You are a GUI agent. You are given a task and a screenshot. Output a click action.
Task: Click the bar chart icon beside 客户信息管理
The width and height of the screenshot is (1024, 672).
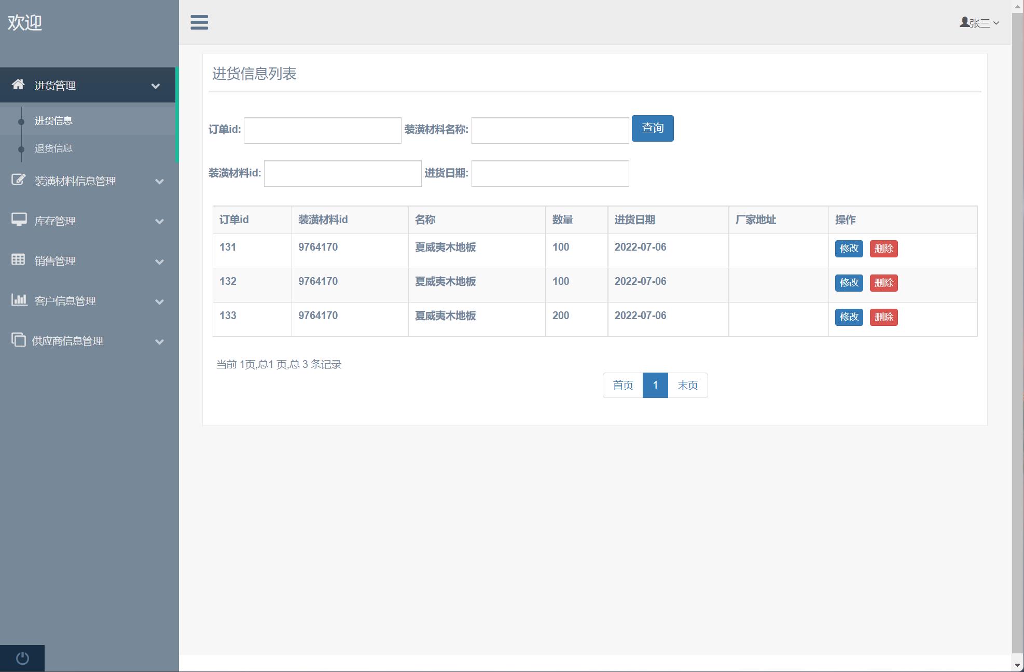19,300
